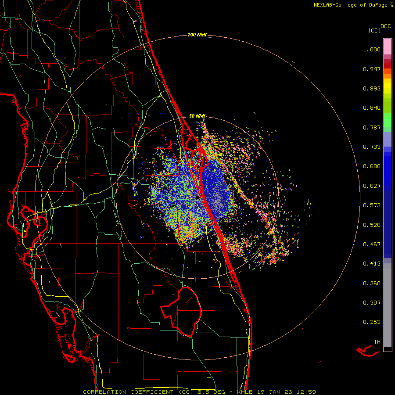The width and height of the screenshot is (395, 395).
Task: Click the 0.893 value on the color scale
Action: click(372, 88)
